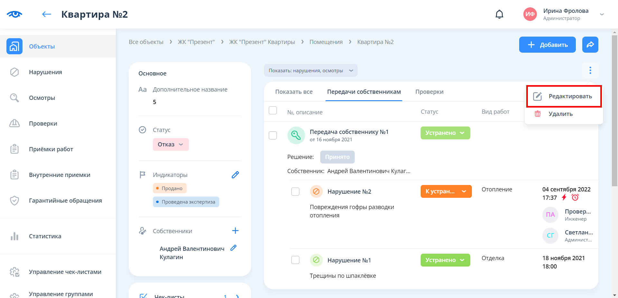
Task: Click the share arrow button
Action: 590,45
